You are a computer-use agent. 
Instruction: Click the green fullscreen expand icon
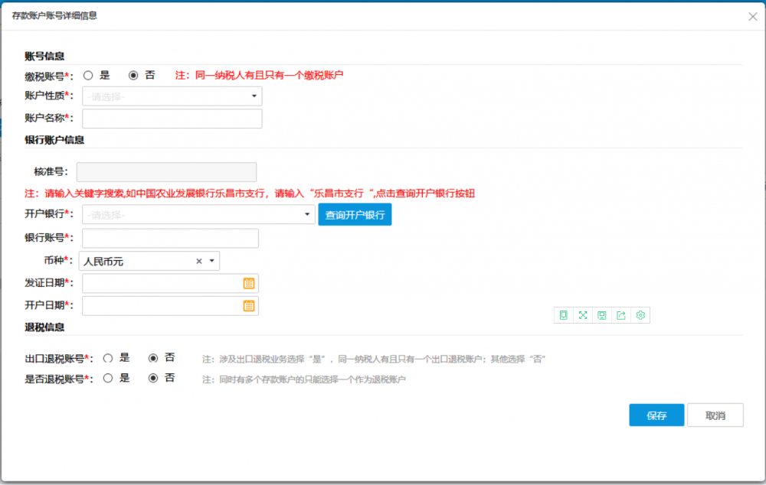(x=583, y=315)
